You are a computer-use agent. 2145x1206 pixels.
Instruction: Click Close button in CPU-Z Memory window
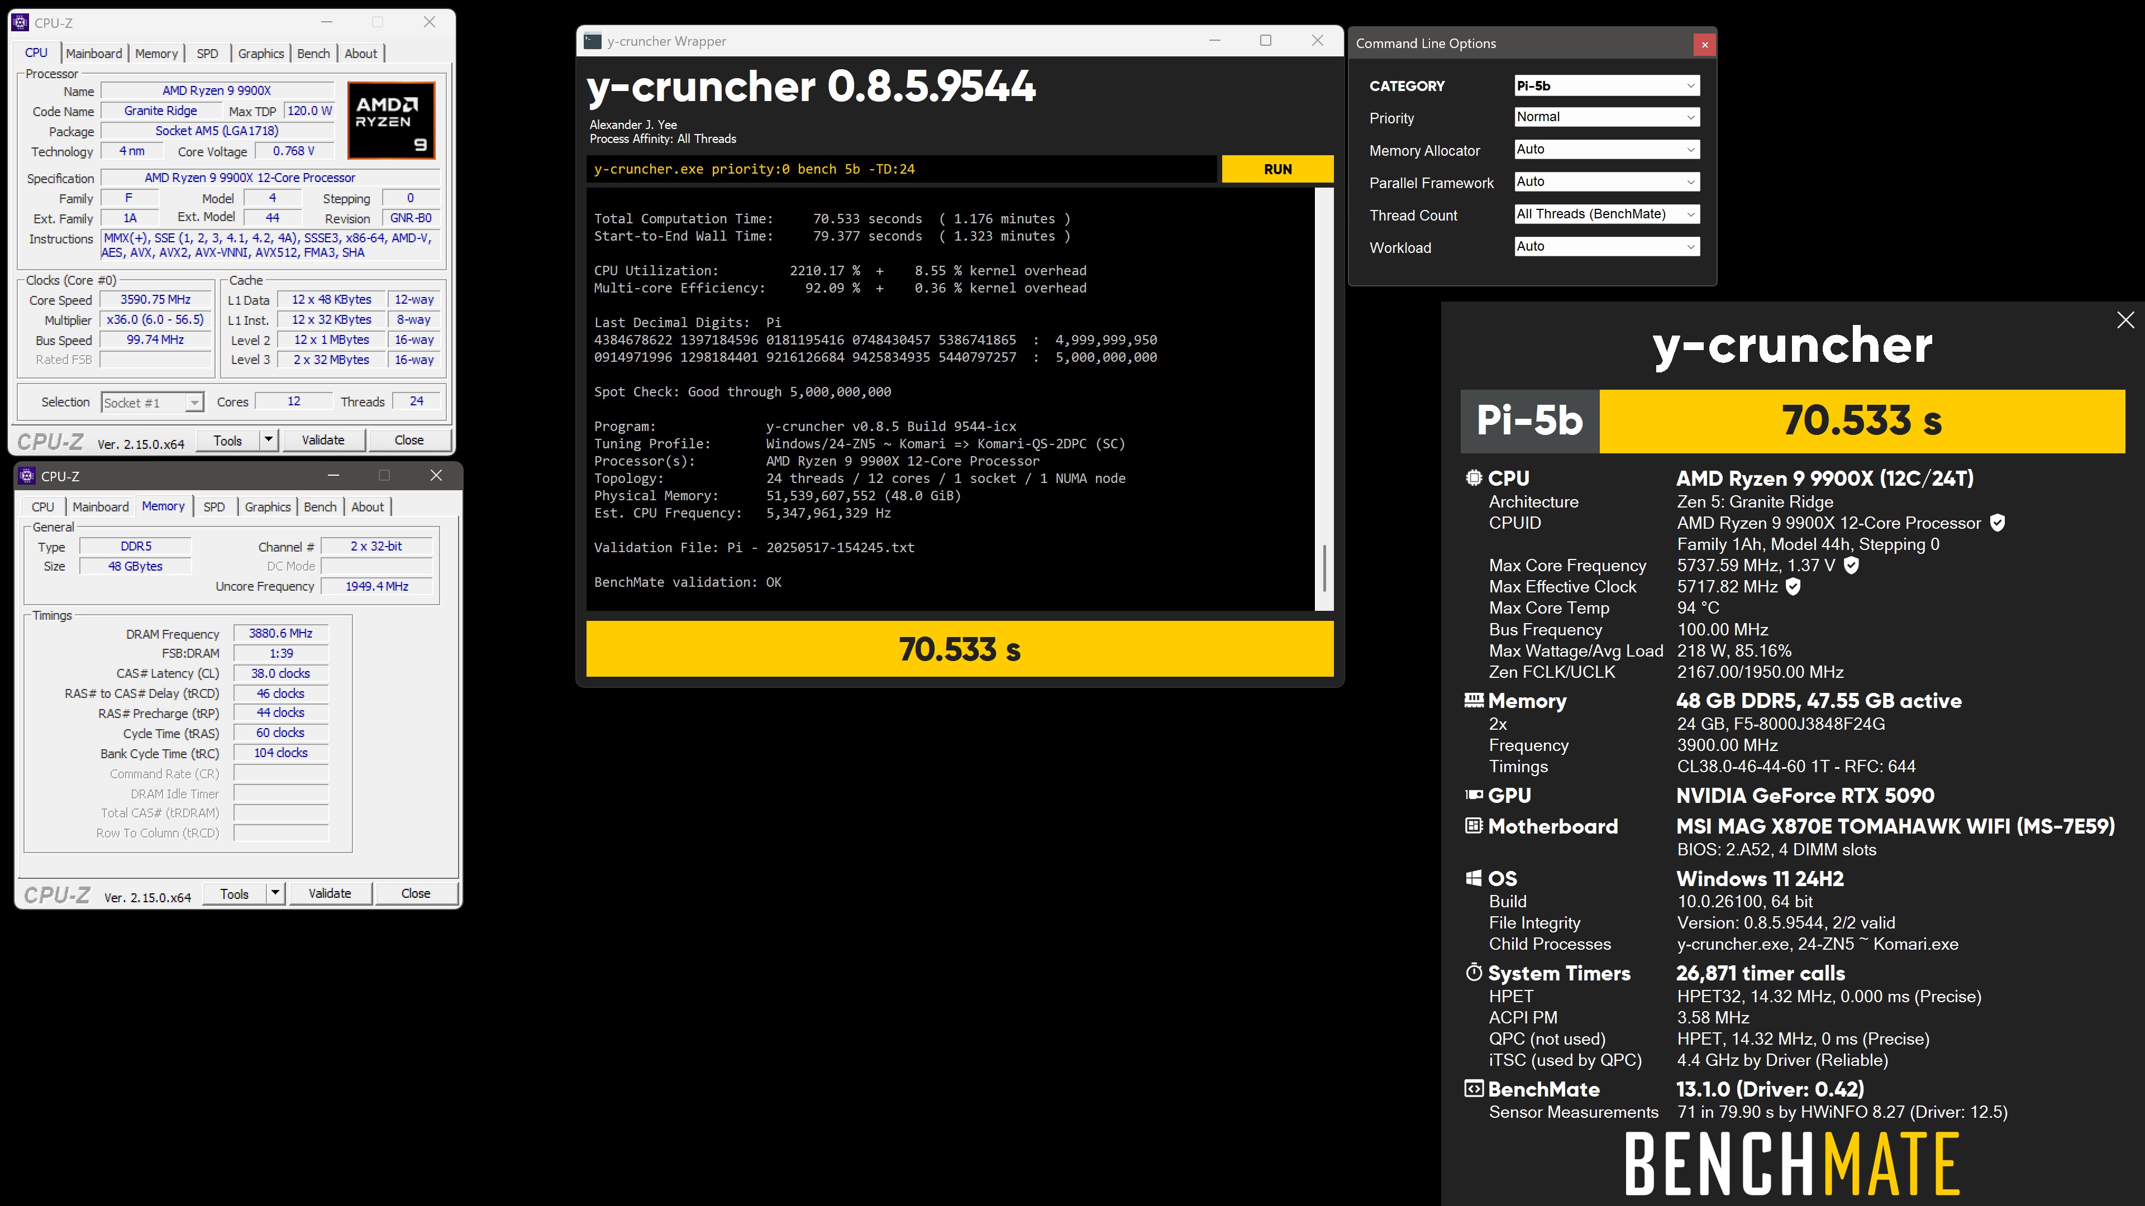click(416, 893)
